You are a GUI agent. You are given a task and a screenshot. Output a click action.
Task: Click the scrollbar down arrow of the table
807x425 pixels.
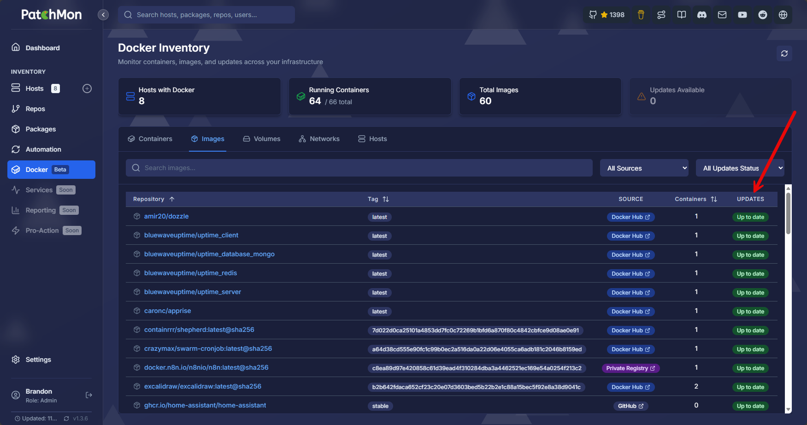[788, 409]
